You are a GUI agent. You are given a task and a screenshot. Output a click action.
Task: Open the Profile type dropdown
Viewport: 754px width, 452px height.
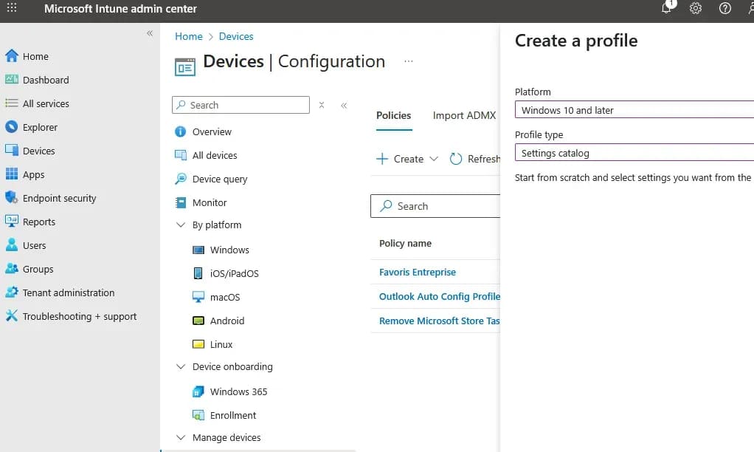[x=634, y=153]
